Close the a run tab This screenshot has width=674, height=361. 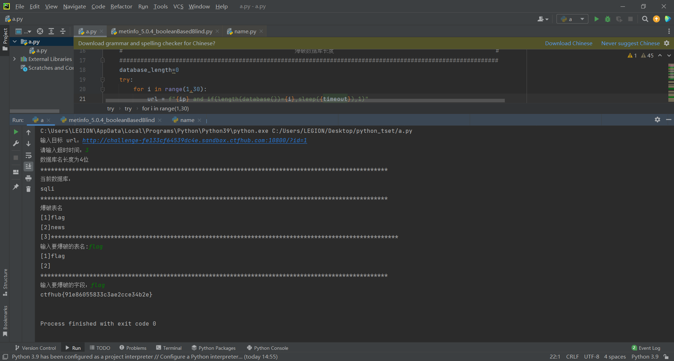pos(48,120)
